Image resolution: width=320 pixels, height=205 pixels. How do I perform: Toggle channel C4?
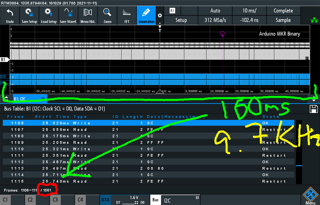click(x=87, y=200)
